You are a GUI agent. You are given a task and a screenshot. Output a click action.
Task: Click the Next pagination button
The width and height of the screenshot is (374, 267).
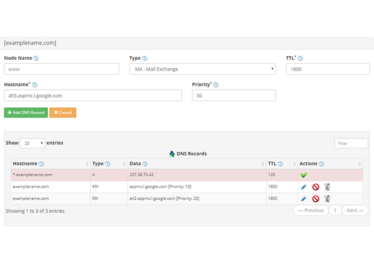355,210
